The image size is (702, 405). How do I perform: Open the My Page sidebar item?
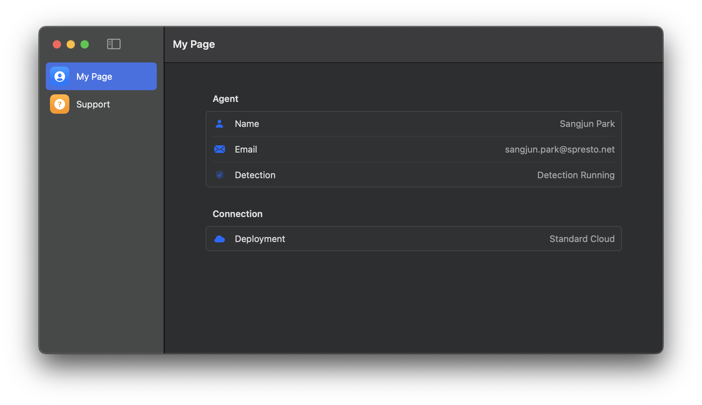101,76
